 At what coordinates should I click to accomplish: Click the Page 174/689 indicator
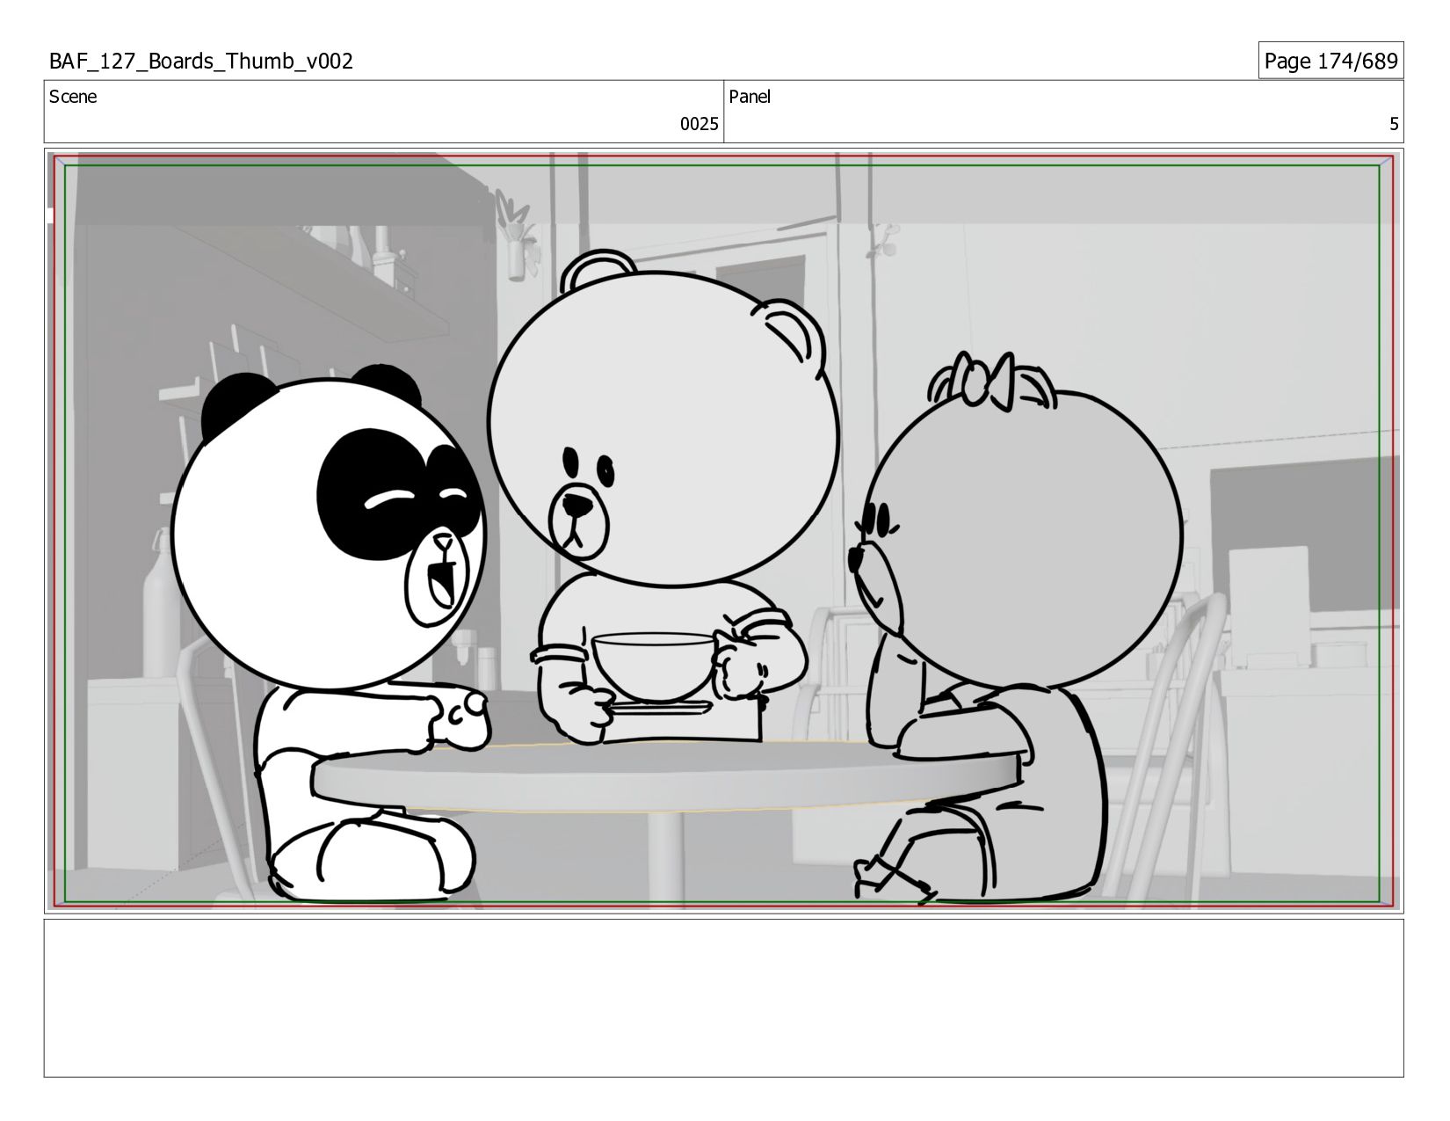(x=1330, y=61)
